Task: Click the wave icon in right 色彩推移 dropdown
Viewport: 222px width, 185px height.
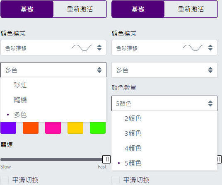Action: (x=193, y=48)
